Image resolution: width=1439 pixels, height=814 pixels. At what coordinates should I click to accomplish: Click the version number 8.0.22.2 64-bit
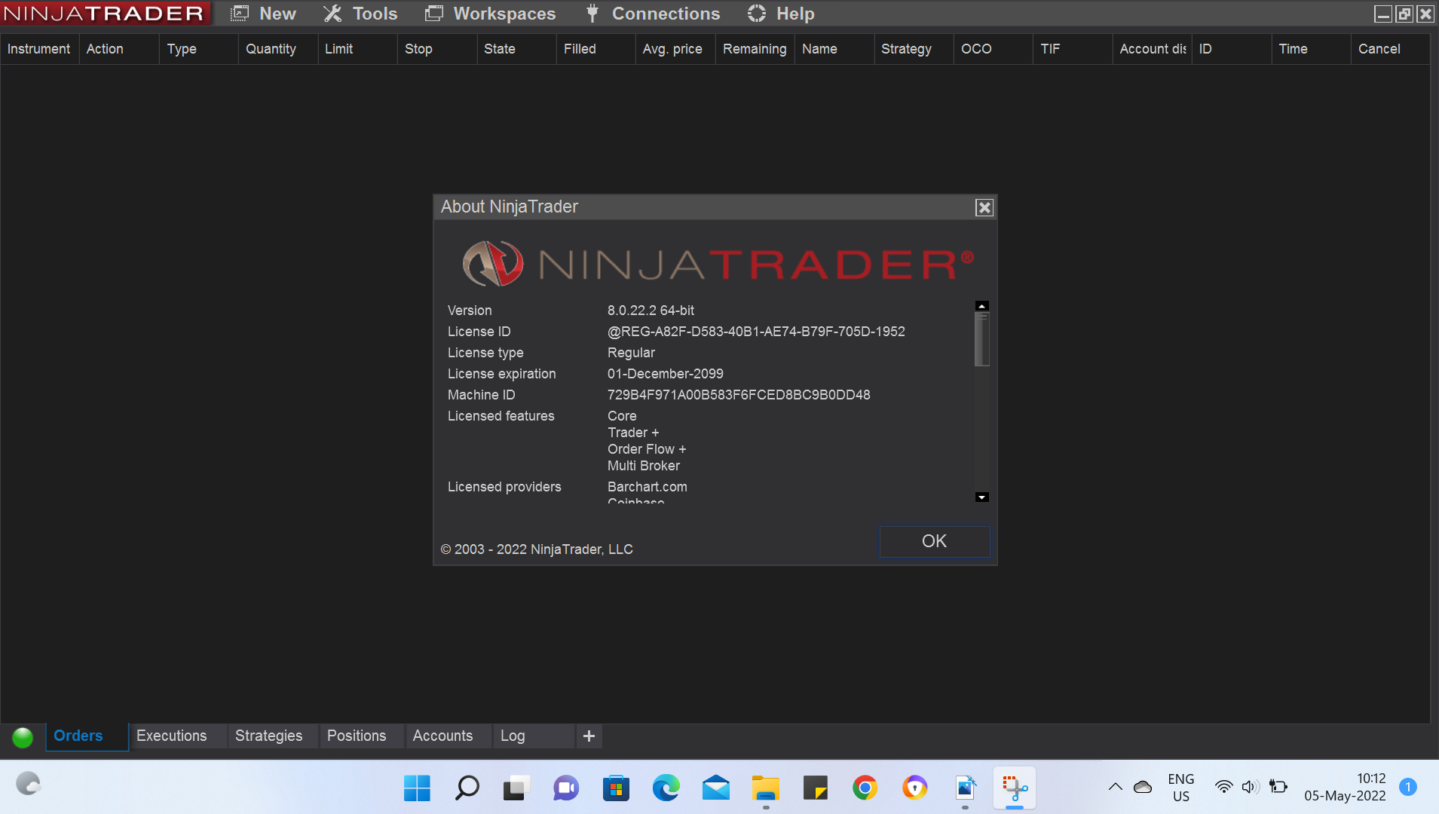651,311
